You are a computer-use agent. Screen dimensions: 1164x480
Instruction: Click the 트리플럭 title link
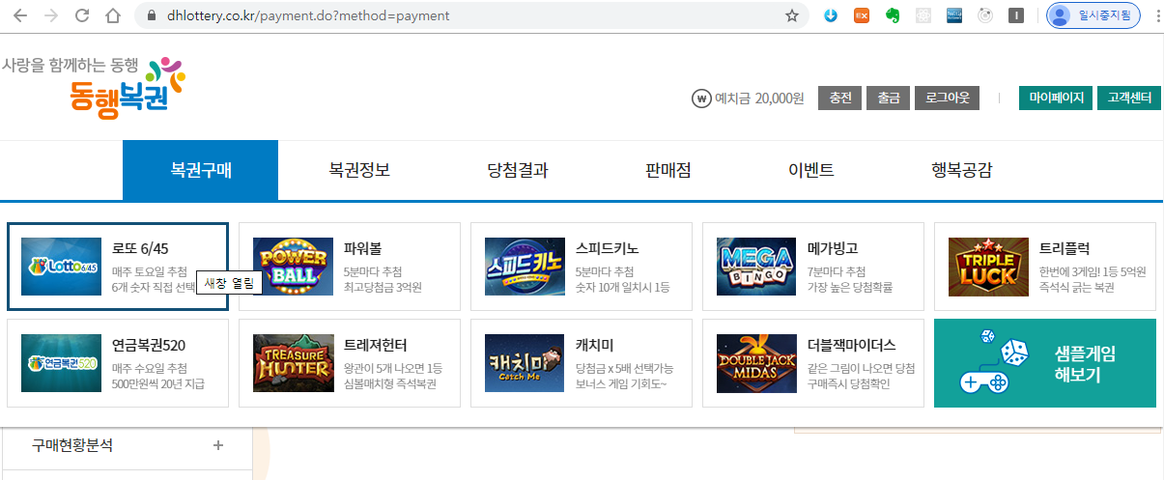[1064, 248]
